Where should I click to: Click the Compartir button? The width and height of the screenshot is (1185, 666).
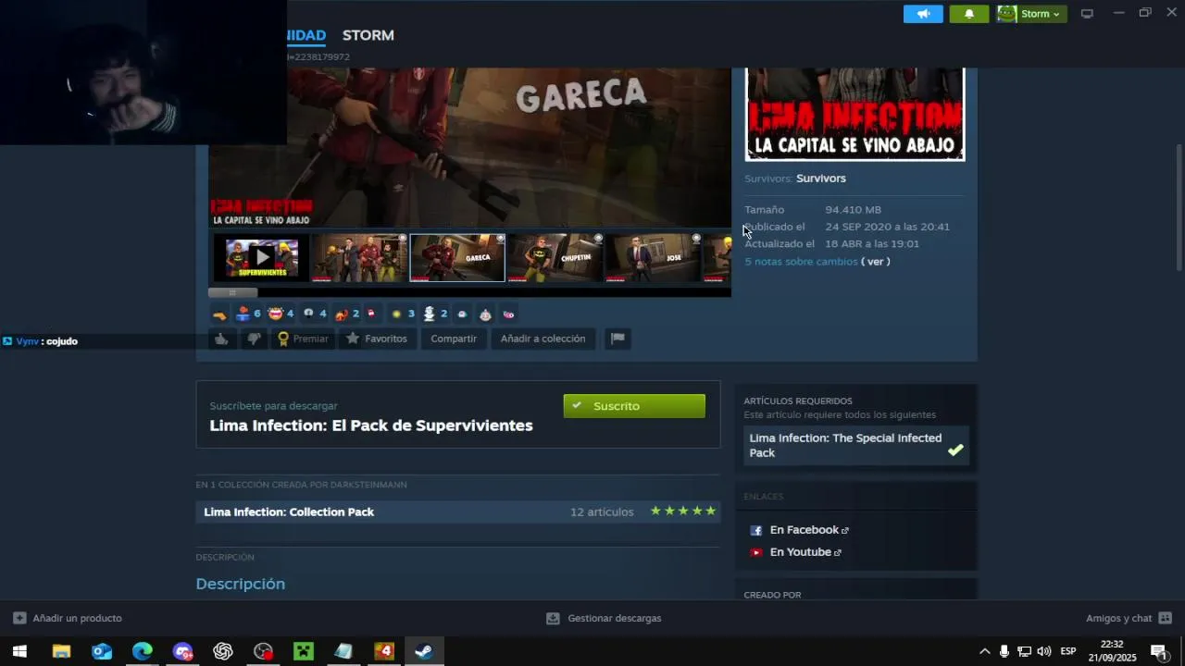point(454,339)
